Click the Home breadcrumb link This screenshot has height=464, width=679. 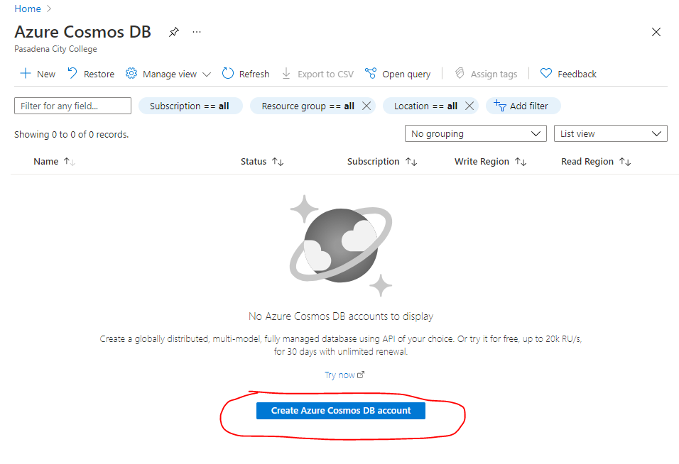pos(28,9)
